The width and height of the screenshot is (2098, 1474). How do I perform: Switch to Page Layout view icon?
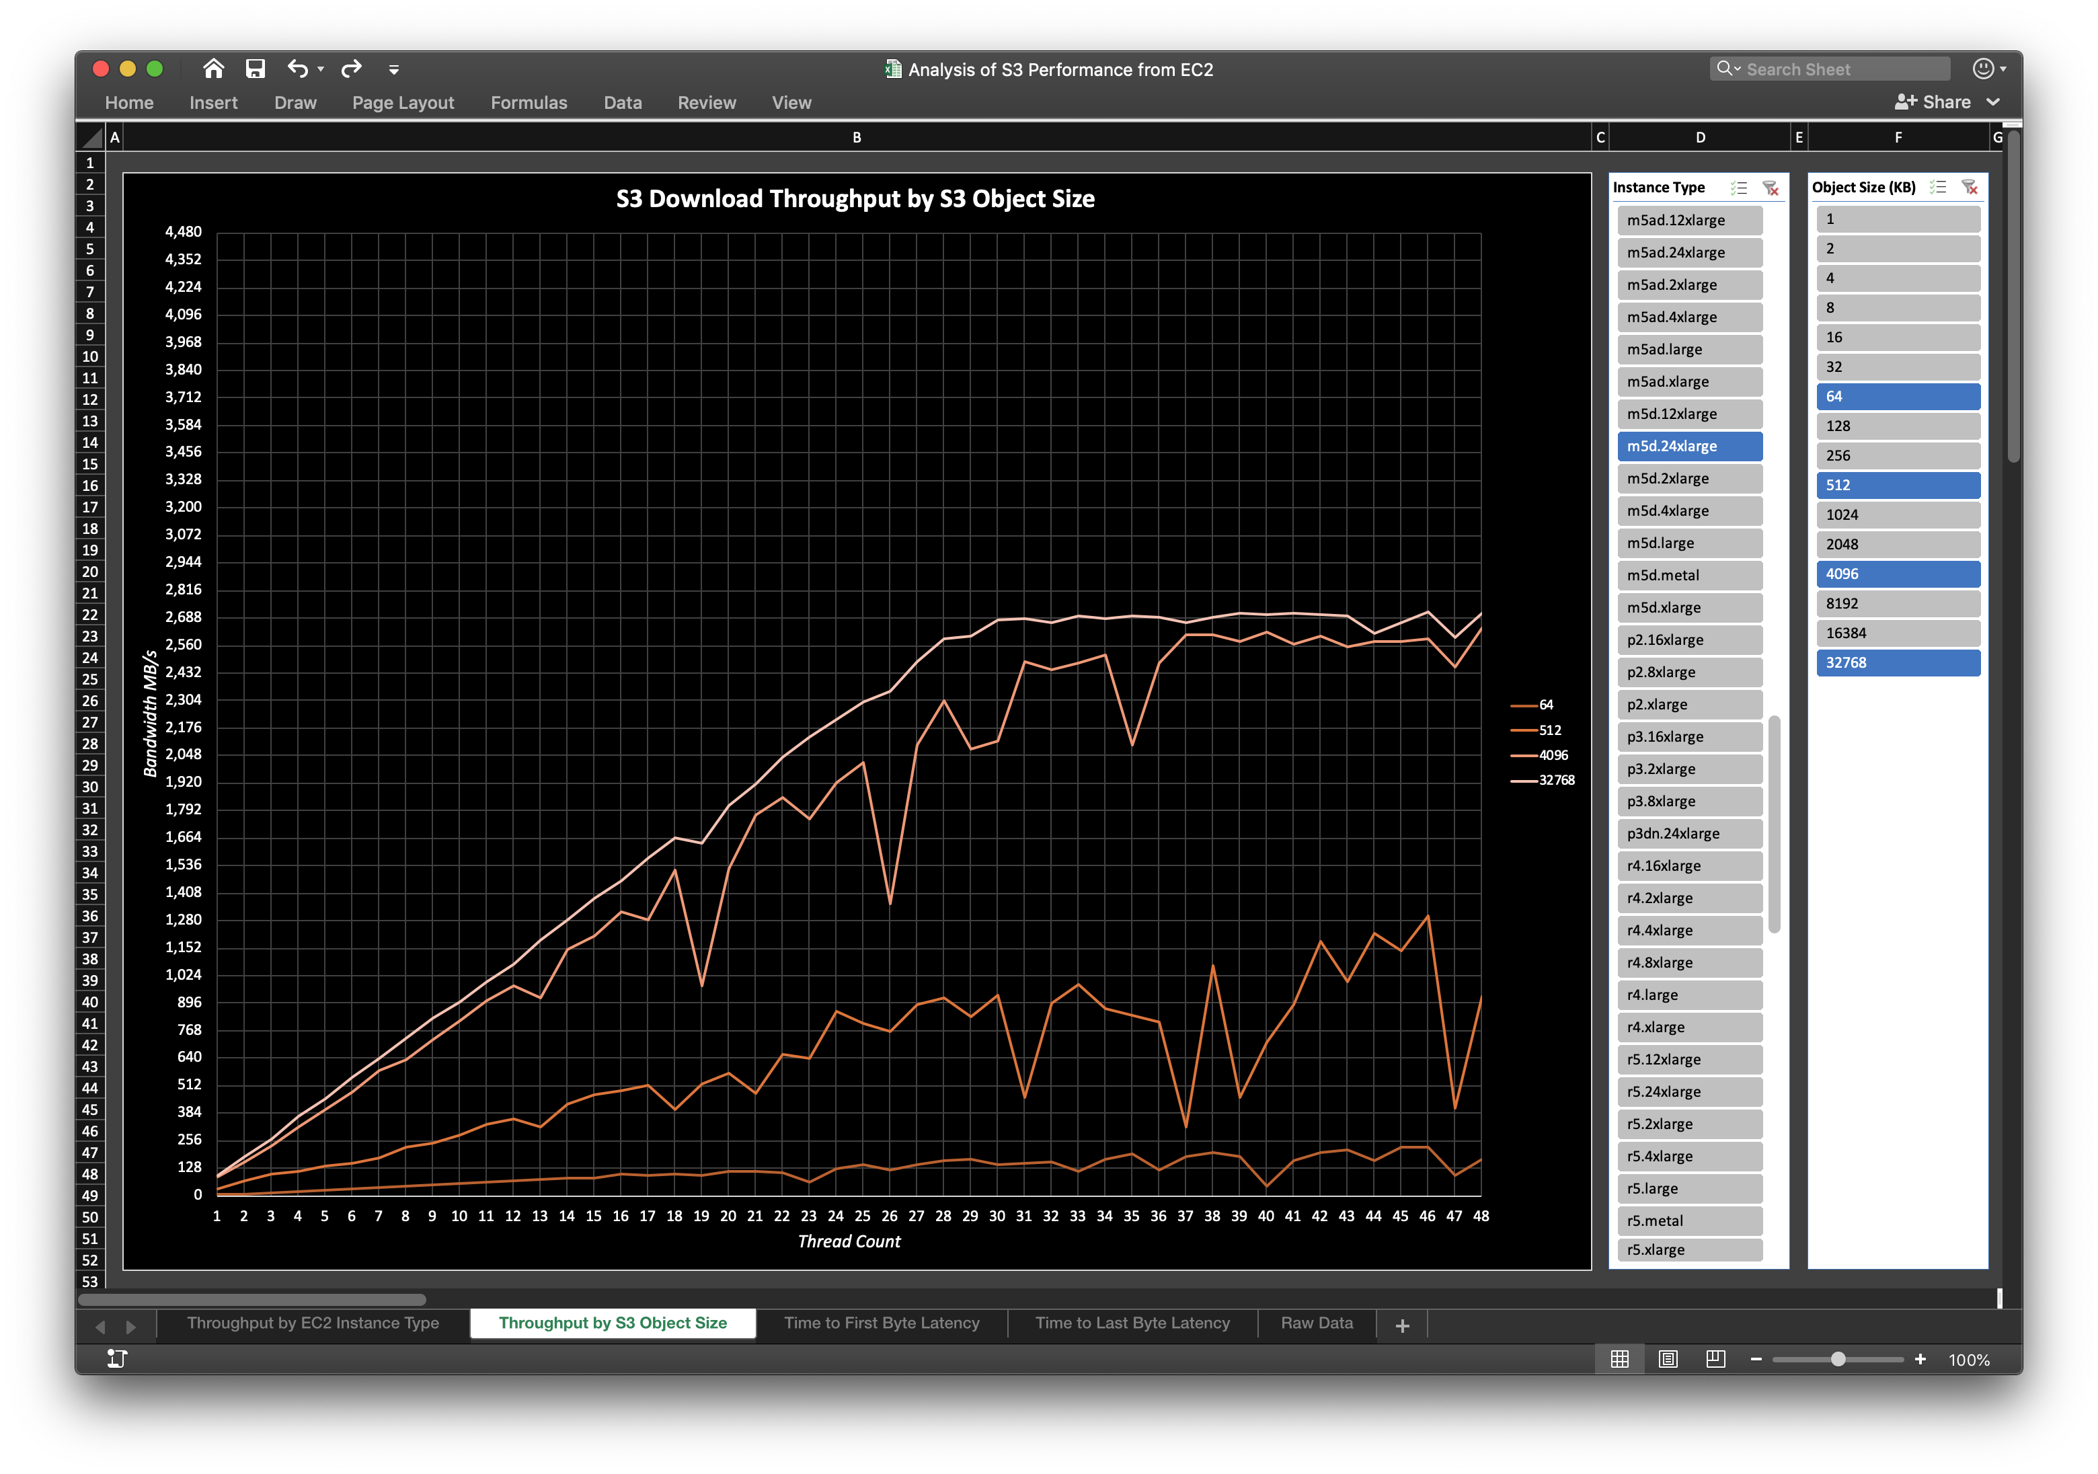(x=1668, y=1359)
